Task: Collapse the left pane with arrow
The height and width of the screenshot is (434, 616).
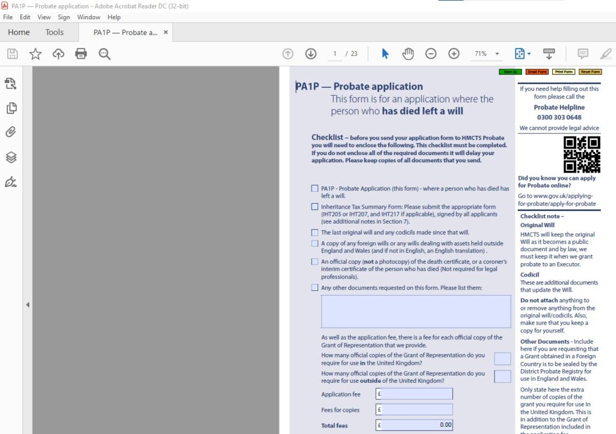Action: 28,305
